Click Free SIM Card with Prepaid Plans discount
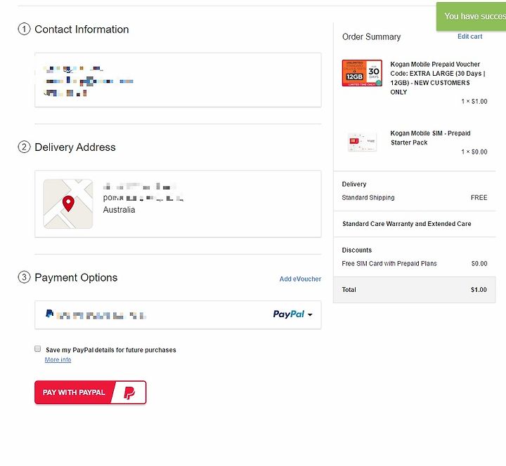Screen dimensions: 506x466 point(389,264)
